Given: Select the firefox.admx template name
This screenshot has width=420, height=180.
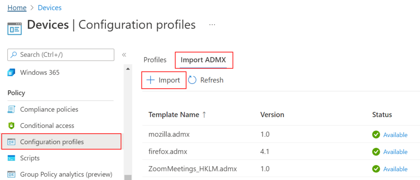Looking at the screenshot, I should coord(168,152).
